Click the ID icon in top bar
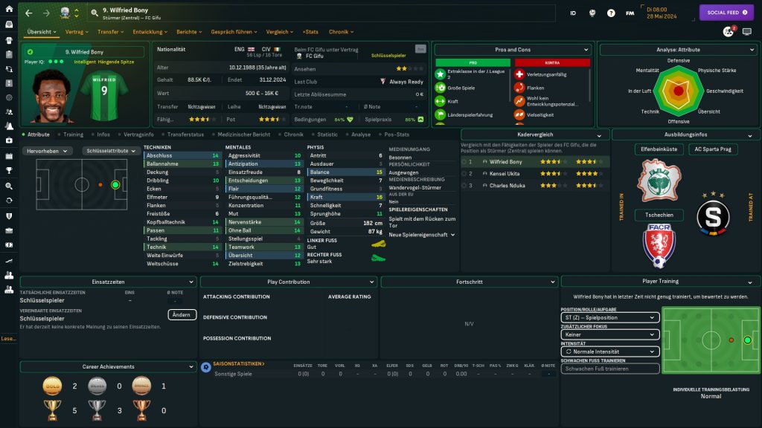Viewport: 762px width, 428px height. tap(573, 13)
